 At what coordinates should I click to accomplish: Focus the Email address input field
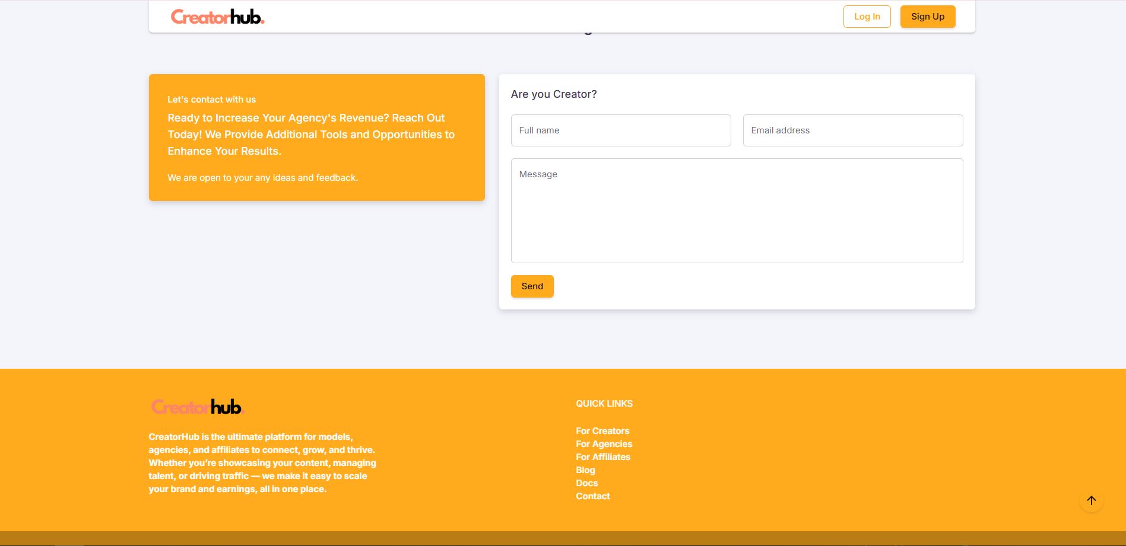(x=852, y=130)
